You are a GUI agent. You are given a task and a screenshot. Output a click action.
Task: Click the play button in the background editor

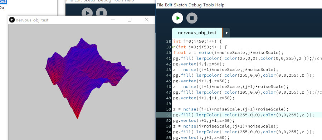coord(87,12)
